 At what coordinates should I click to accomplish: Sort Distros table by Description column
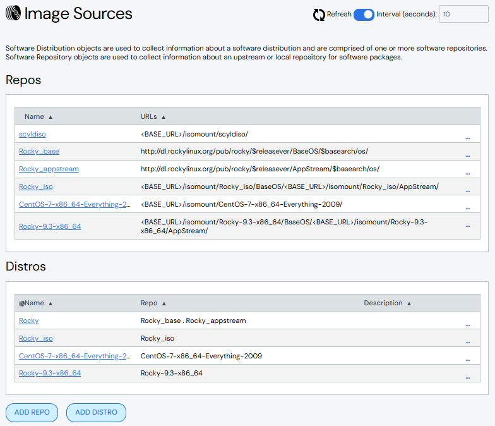(x=388, y=303)
